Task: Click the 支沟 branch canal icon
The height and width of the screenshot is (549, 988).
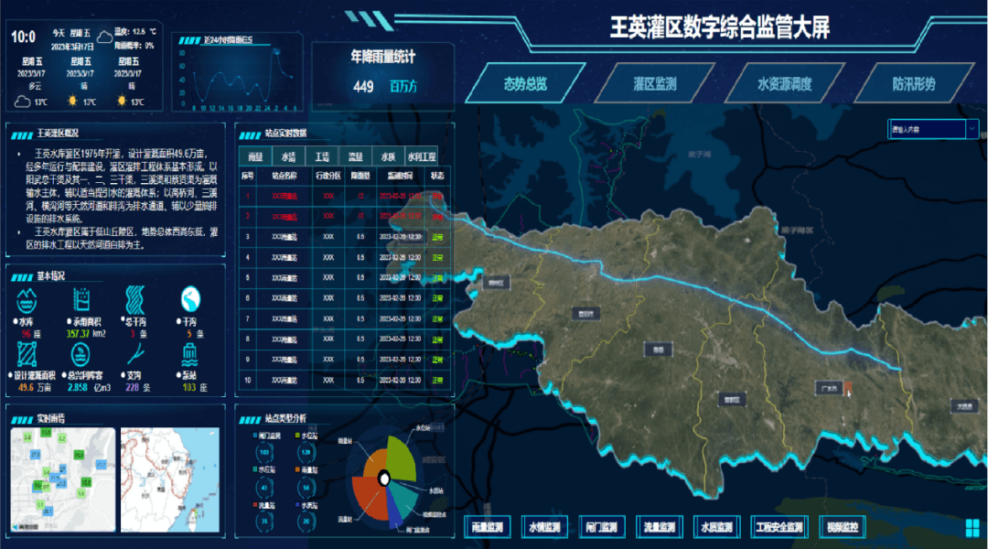Action: [135, 351]
